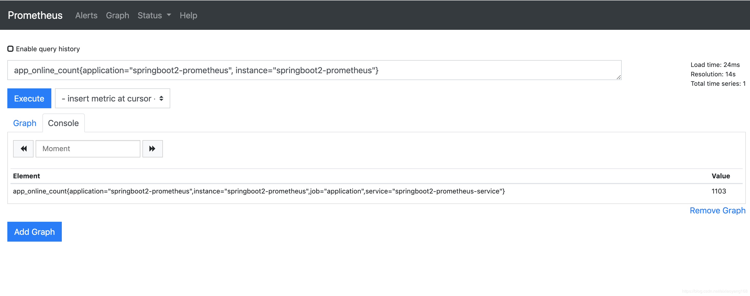Click the resize grip of the query textarea
750x296 pixels.
point(618,77)
